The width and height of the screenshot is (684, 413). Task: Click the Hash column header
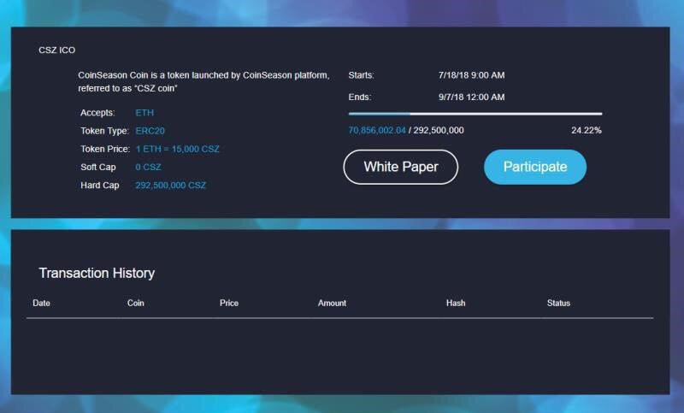456,303
